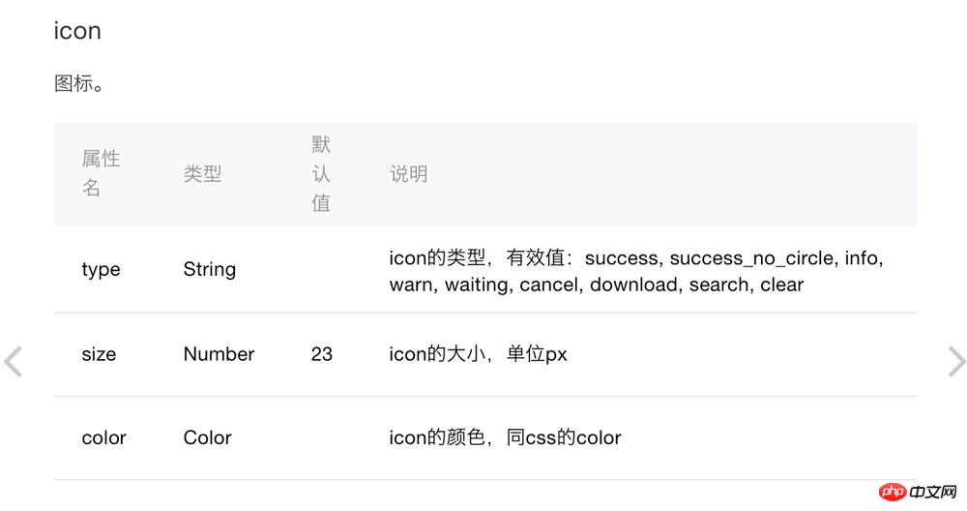This screenshot has width=967, height=511.
Task: Click the previous image left chevron arrow
Action: coord(13,361)
